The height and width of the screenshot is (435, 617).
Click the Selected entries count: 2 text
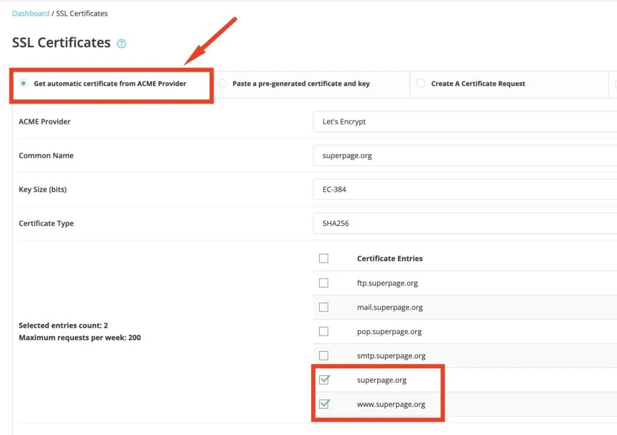tap(63, 325)
